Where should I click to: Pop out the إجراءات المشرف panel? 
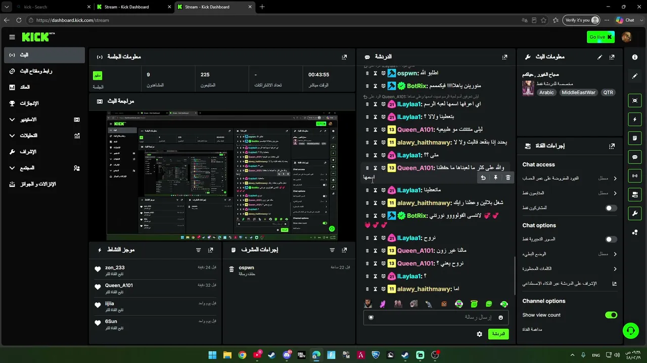click(344, 250)
